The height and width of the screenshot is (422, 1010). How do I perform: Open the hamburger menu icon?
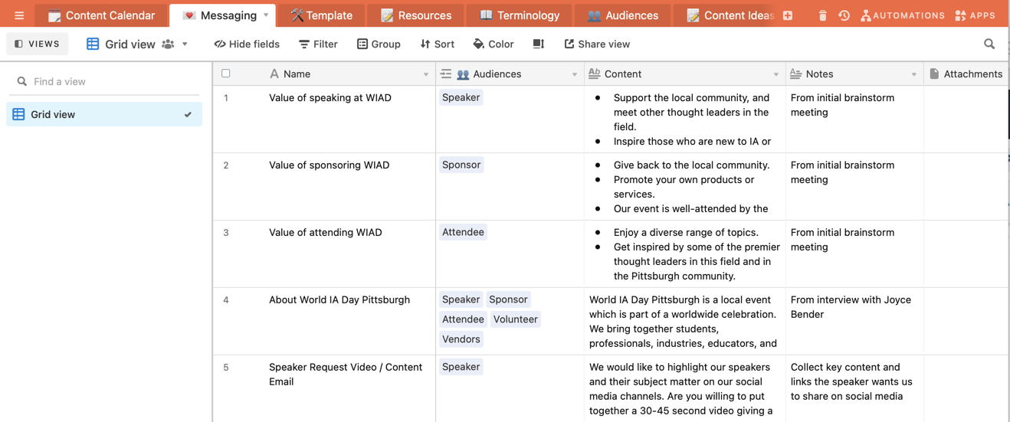click(x=19, y=15)
